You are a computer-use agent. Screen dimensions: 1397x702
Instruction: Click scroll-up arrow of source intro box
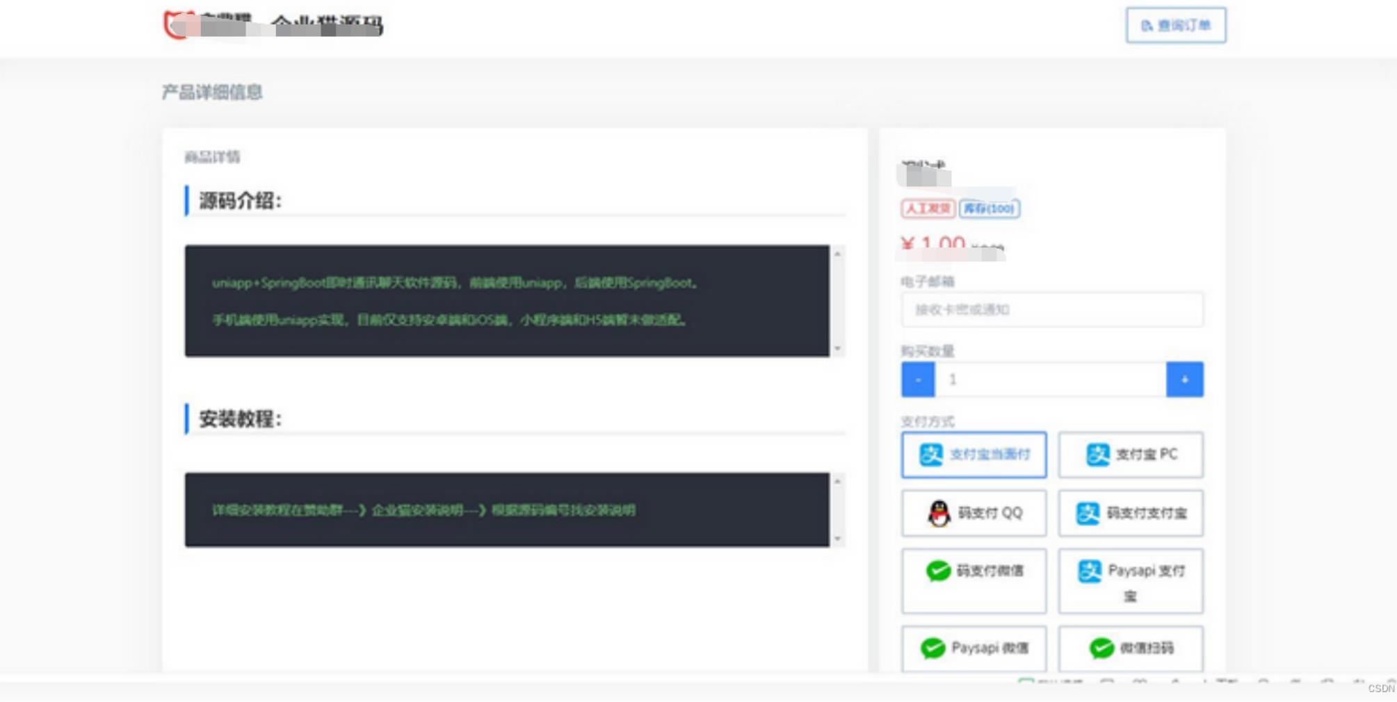pyautogui.click(x=838, y=254)
